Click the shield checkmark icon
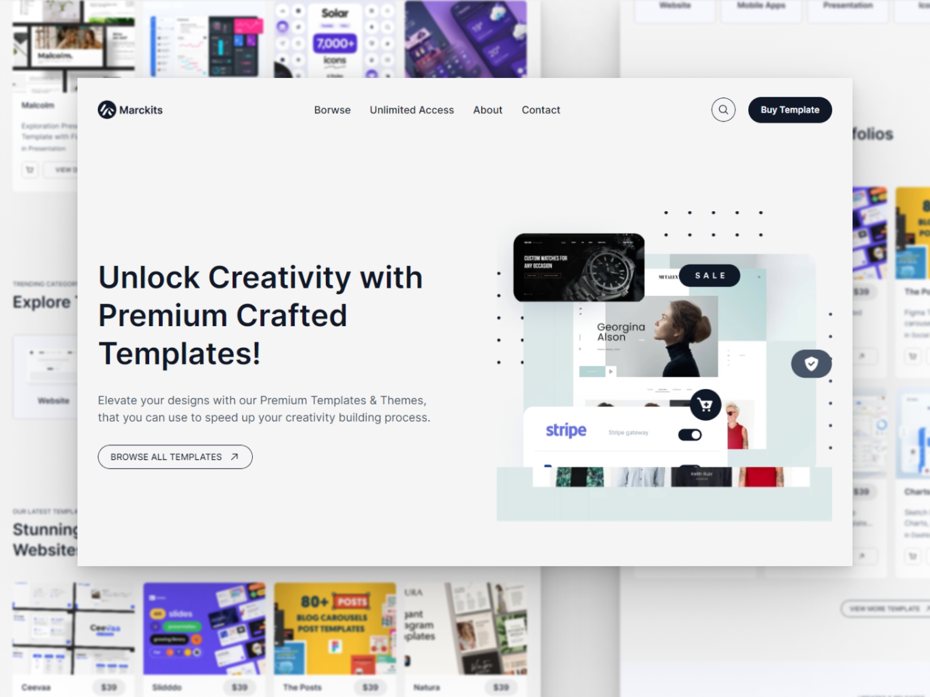Image resolution: width=930 pixels, height=697 pixels. point(811,364)
